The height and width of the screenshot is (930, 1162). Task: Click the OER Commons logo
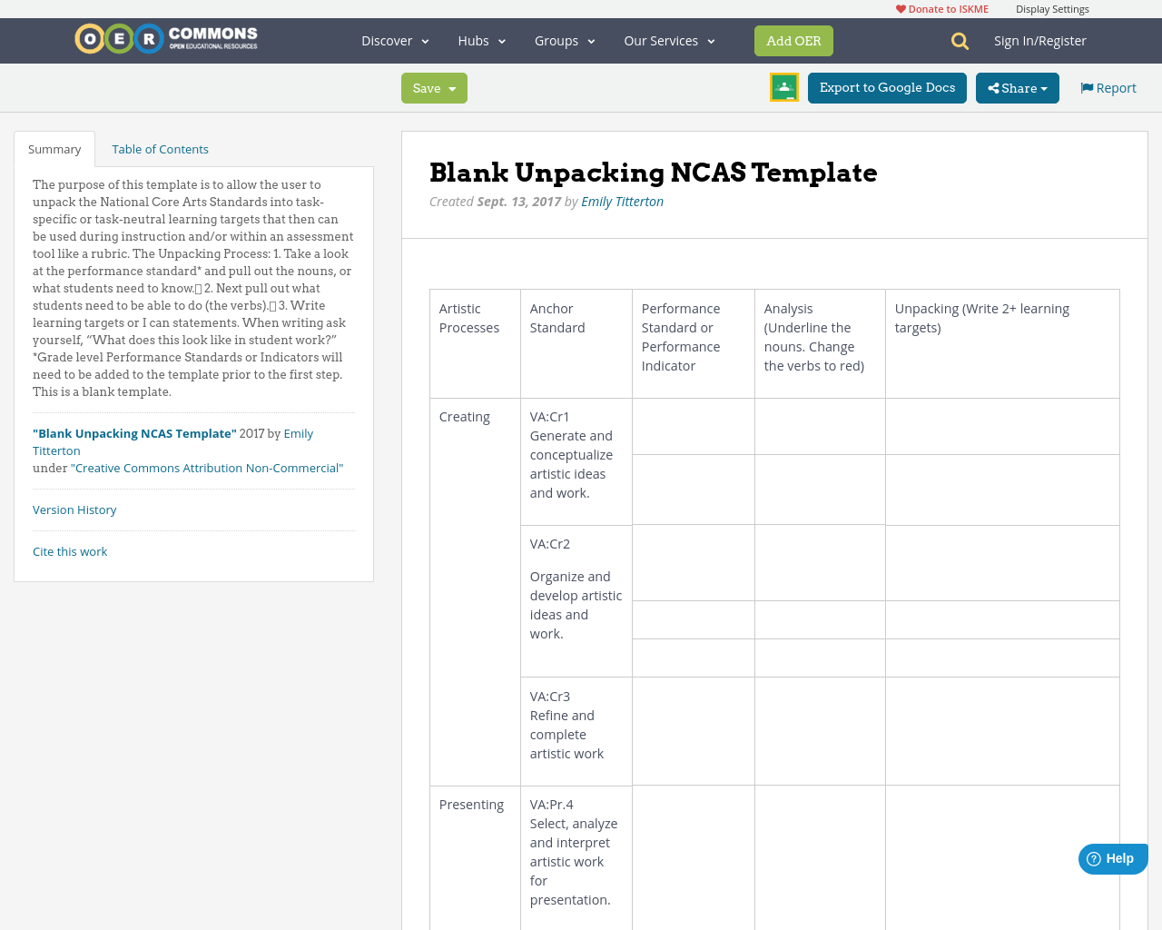pyautogui.click(x=165, y=38)
